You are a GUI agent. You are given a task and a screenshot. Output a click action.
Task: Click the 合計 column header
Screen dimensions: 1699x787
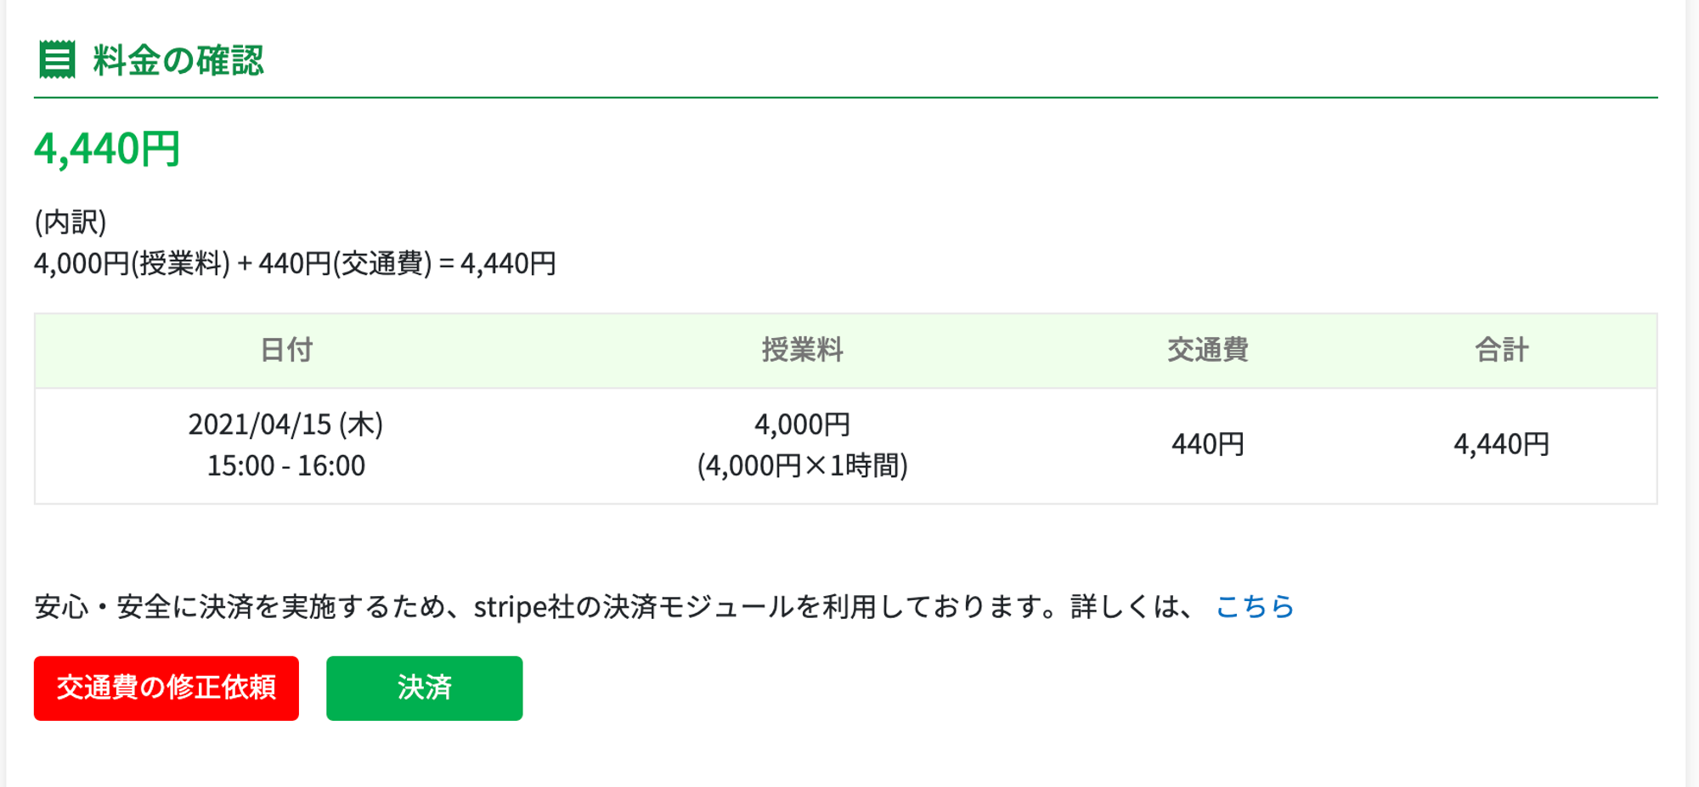click(1501, 350)
